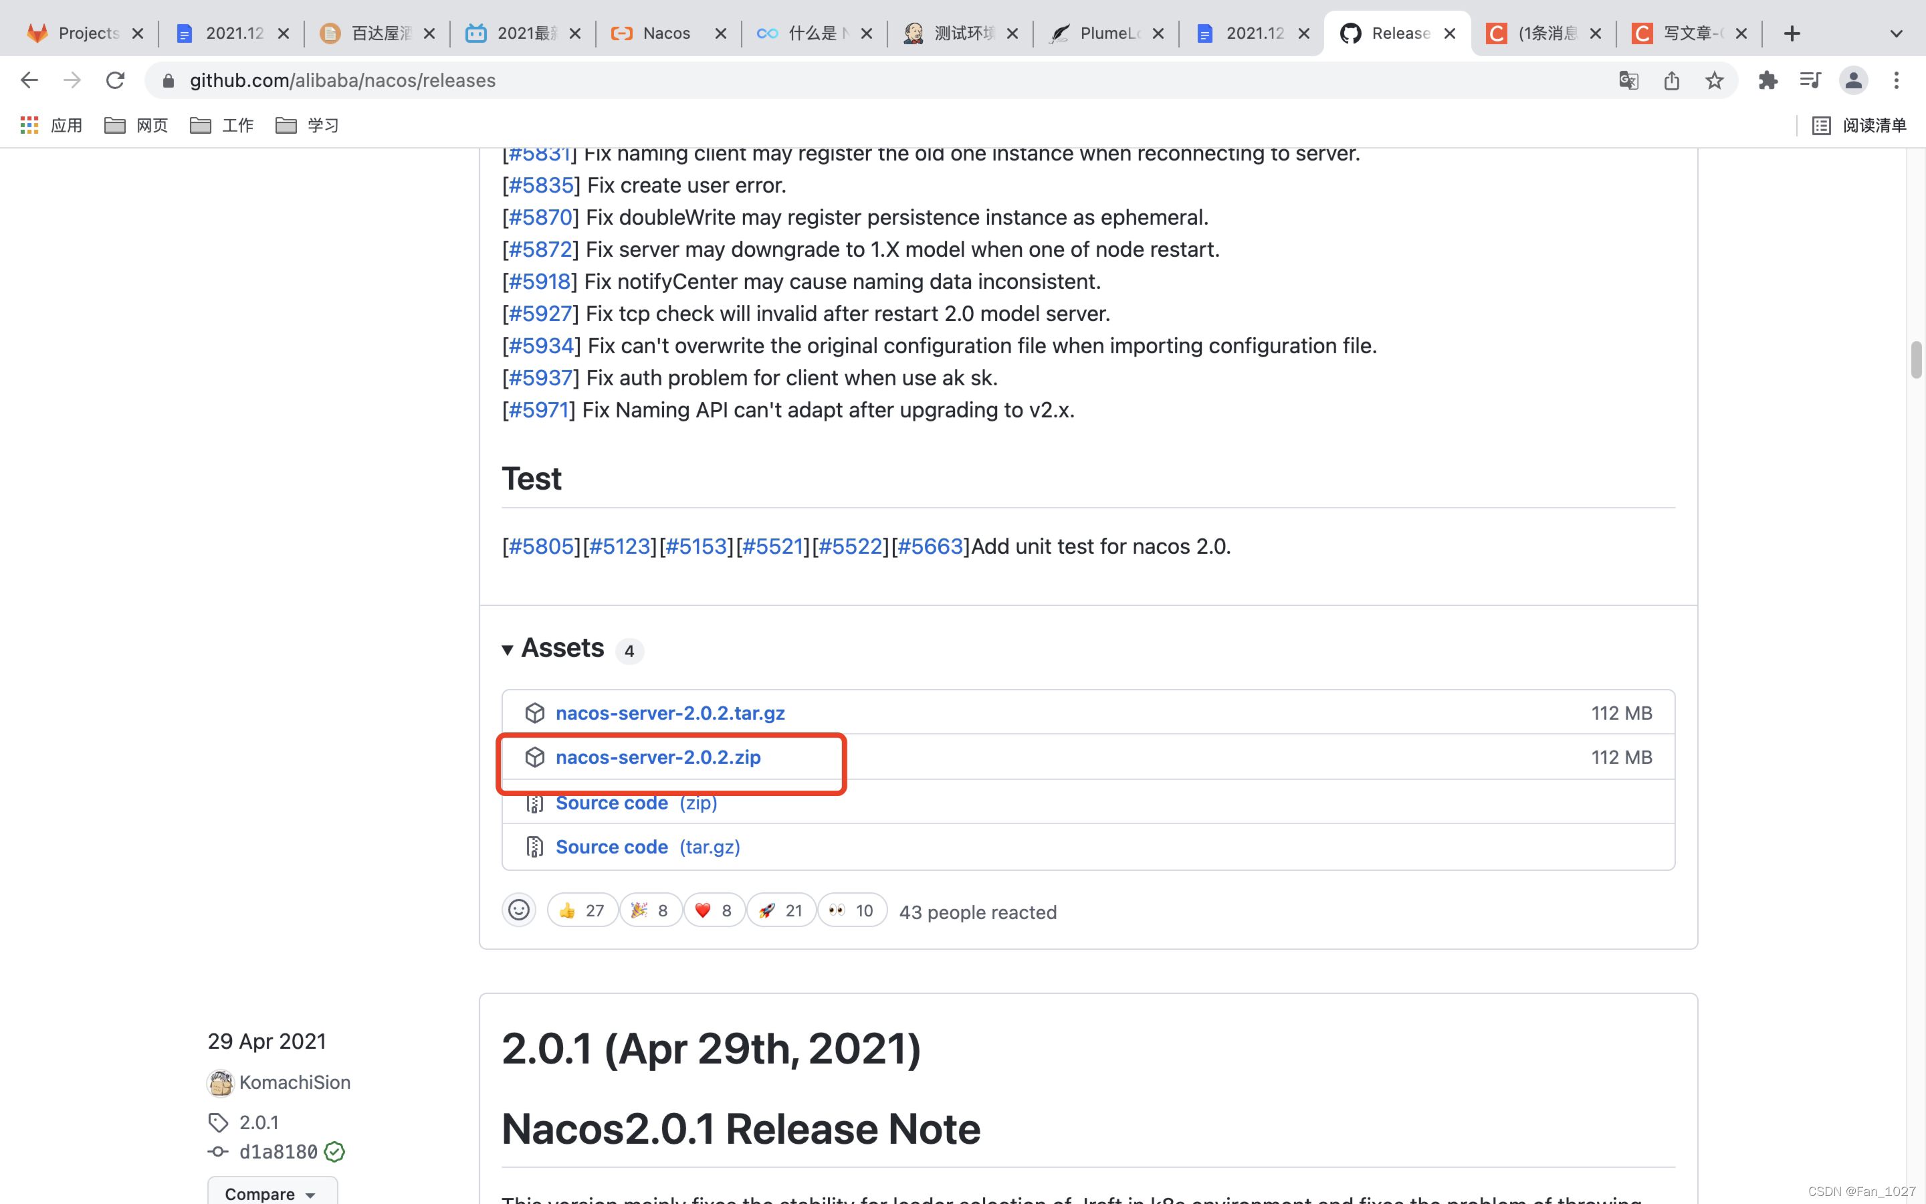
Task: Click the share page icon
Action: [1671, 80]
